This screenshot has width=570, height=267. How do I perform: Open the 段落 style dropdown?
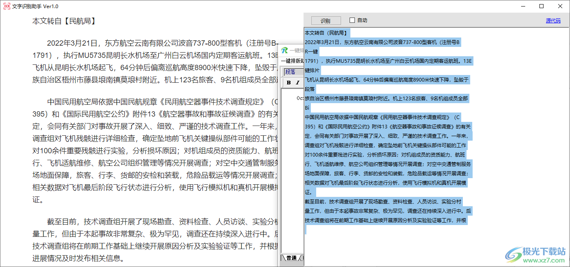[289, 72]
